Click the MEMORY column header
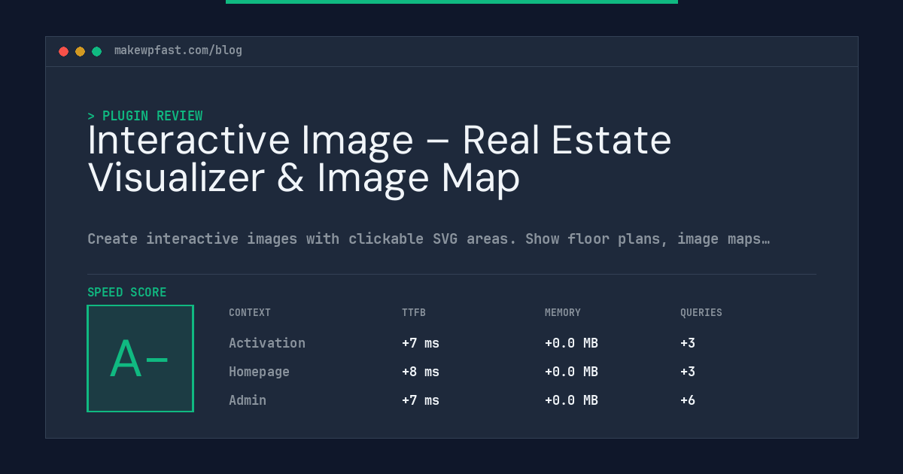Viewport: 903px width, 474px height. (x=563, y=312)
